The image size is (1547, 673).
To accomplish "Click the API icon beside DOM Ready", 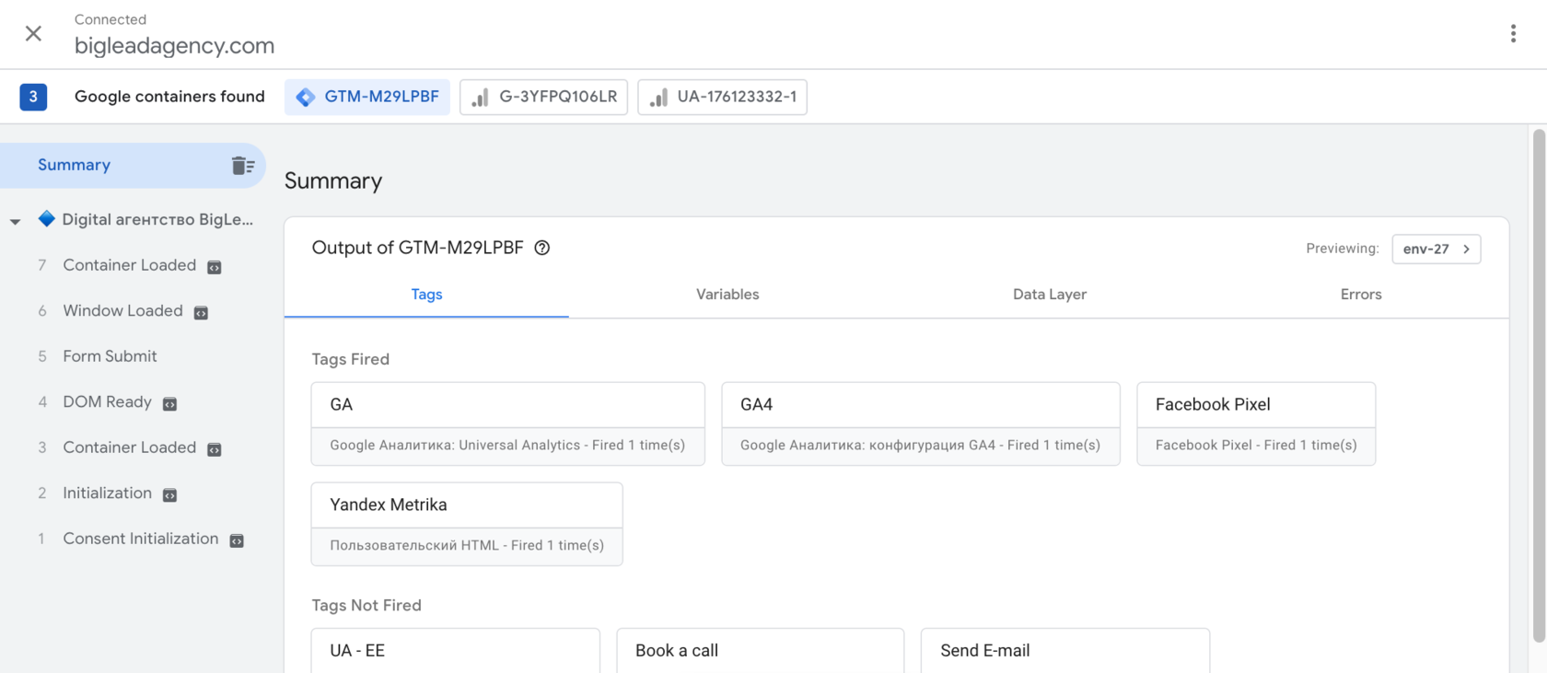I will (169, 404).
